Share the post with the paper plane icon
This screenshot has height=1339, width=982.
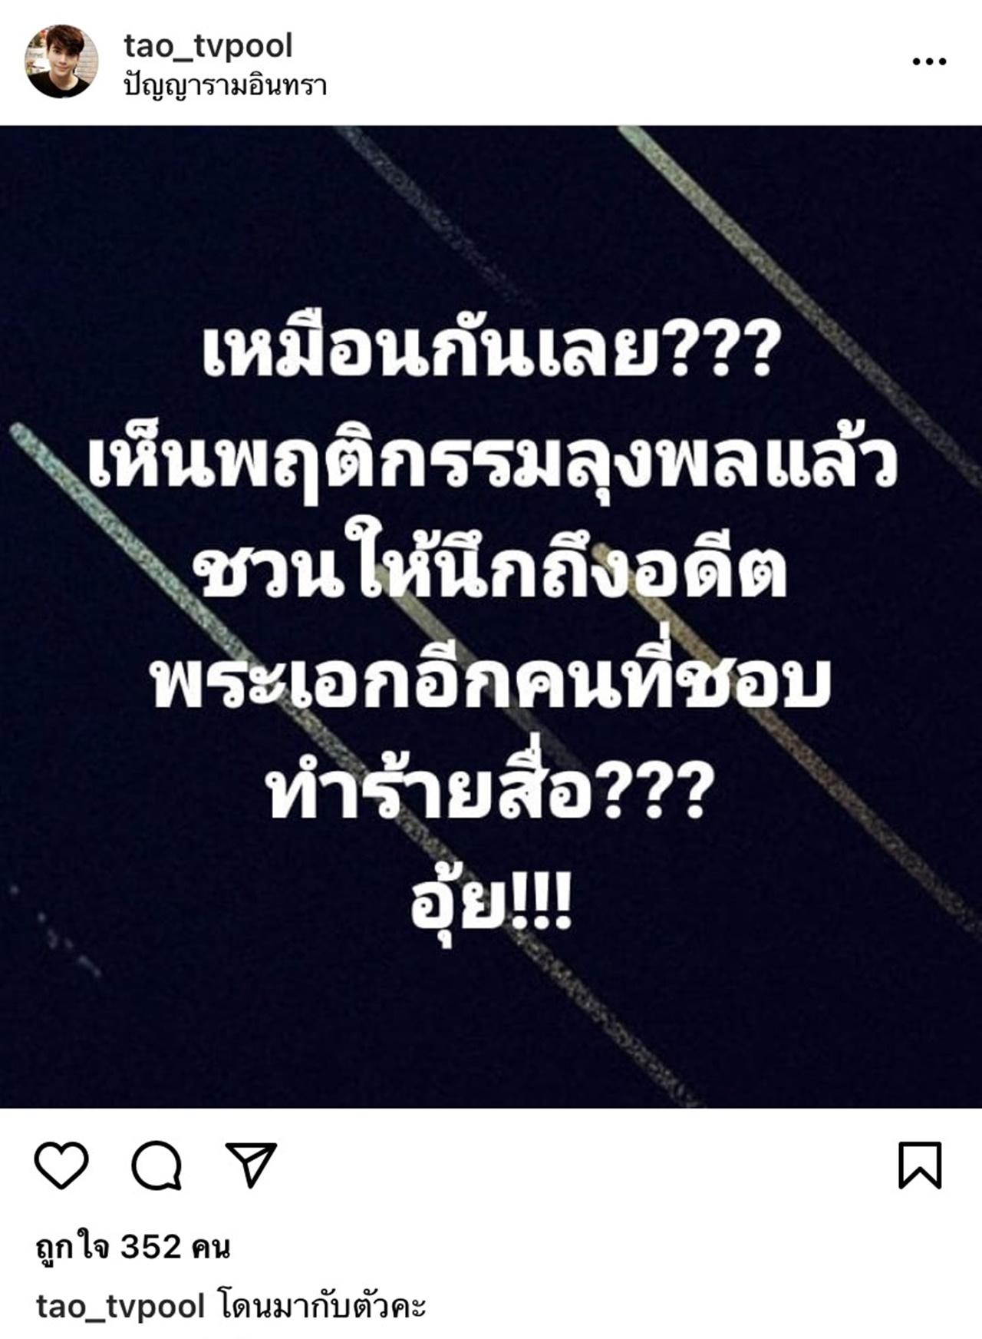pyautogui.click(x=251, y=1165)
